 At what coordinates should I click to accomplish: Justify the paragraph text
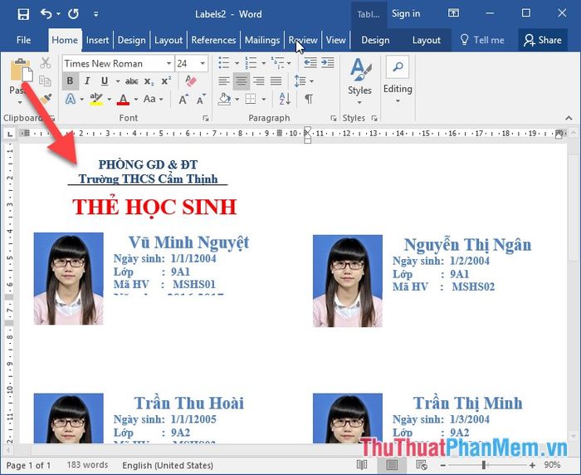point(277,81)
